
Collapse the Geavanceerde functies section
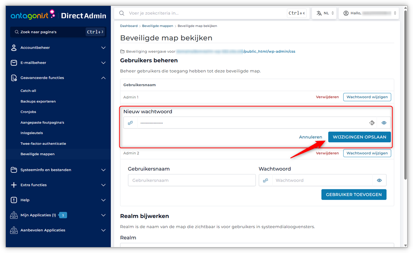[103, 78]
